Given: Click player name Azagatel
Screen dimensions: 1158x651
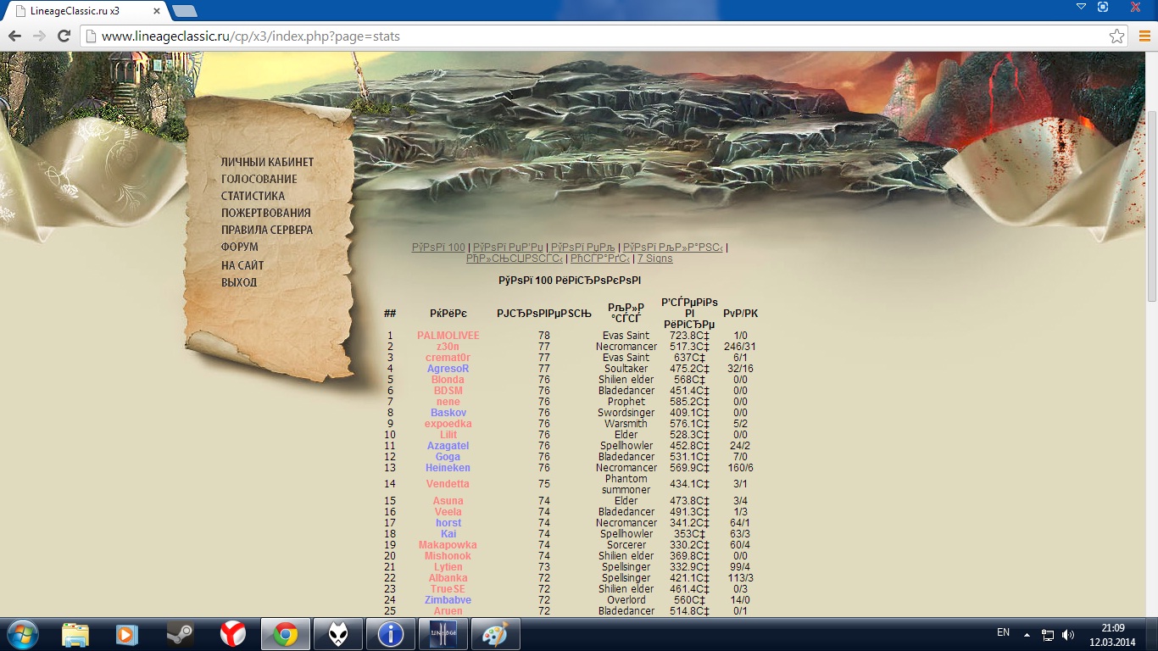Looking at the screenshot, I should (x=448, y=446).
